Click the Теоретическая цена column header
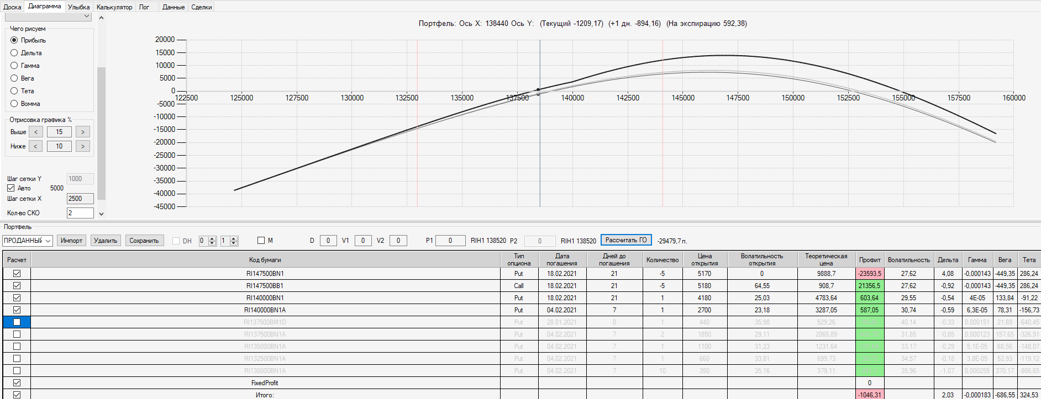1041x399 pixels. (826, 259)
